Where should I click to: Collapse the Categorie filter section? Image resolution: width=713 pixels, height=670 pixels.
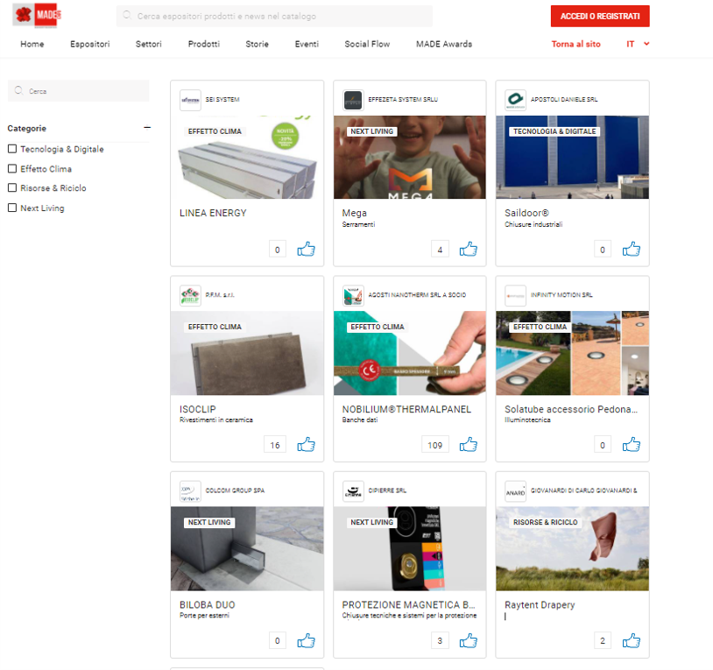tap(147, 128)
